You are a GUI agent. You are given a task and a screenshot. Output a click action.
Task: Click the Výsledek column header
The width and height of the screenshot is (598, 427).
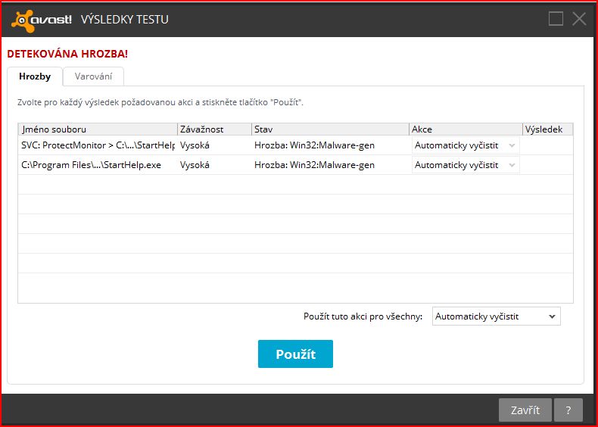(x=547, y=129)
